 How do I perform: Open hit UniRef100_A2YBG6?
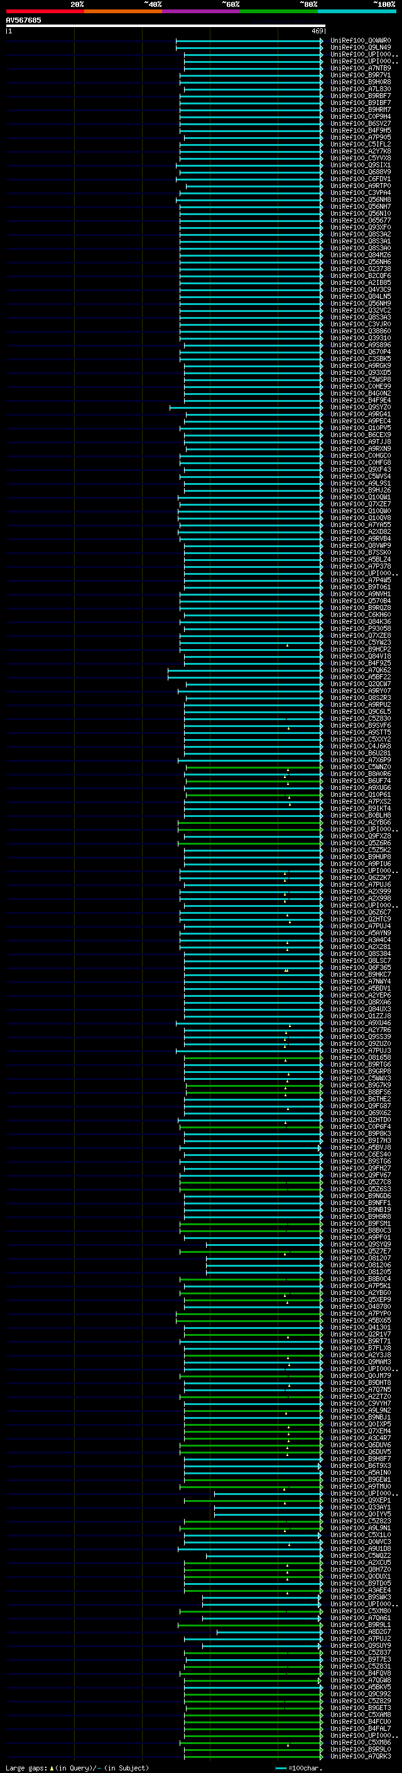click(360, 822)
